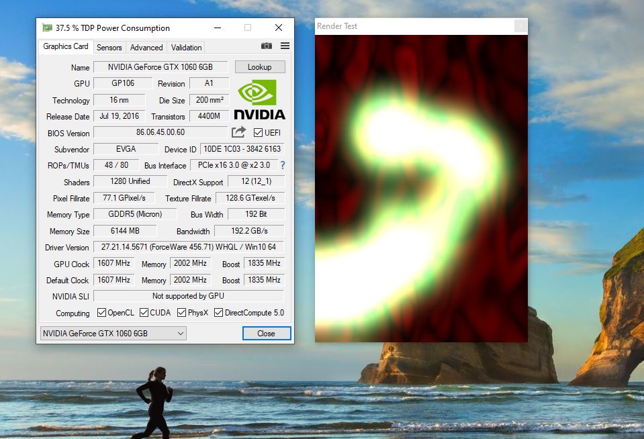
Task: Click the Release Date field Jul 19, 2016
Action: 119,116
